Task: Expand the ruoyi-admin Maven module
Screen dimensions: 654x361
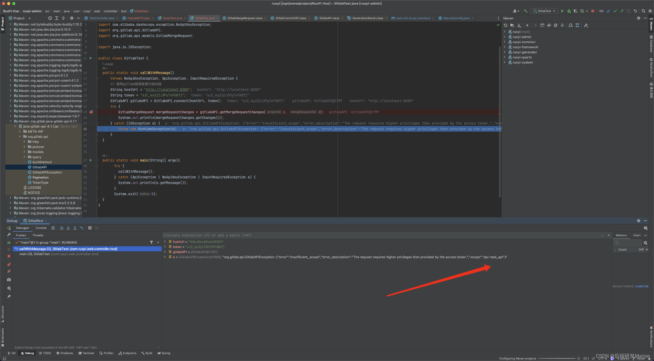Action: pos(505,37)
